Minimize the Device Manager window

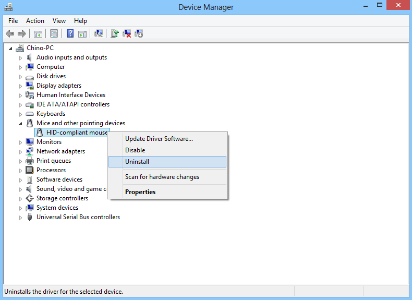tap(366, 6)
